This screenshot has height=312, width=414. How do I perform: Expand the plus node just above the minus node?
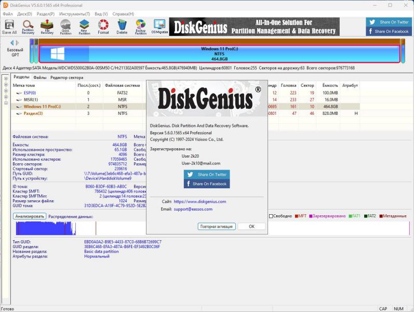[x=6, y=97]
